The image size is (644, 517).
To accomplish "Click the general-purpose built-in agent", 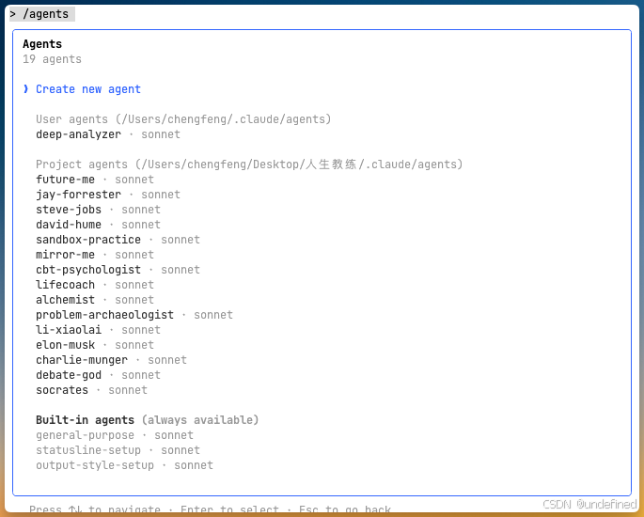I will pos(115,435).
